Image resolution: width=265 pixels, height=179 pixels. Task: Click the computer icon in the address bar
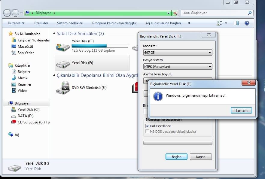pyautogui.click(x=27, y=13)
